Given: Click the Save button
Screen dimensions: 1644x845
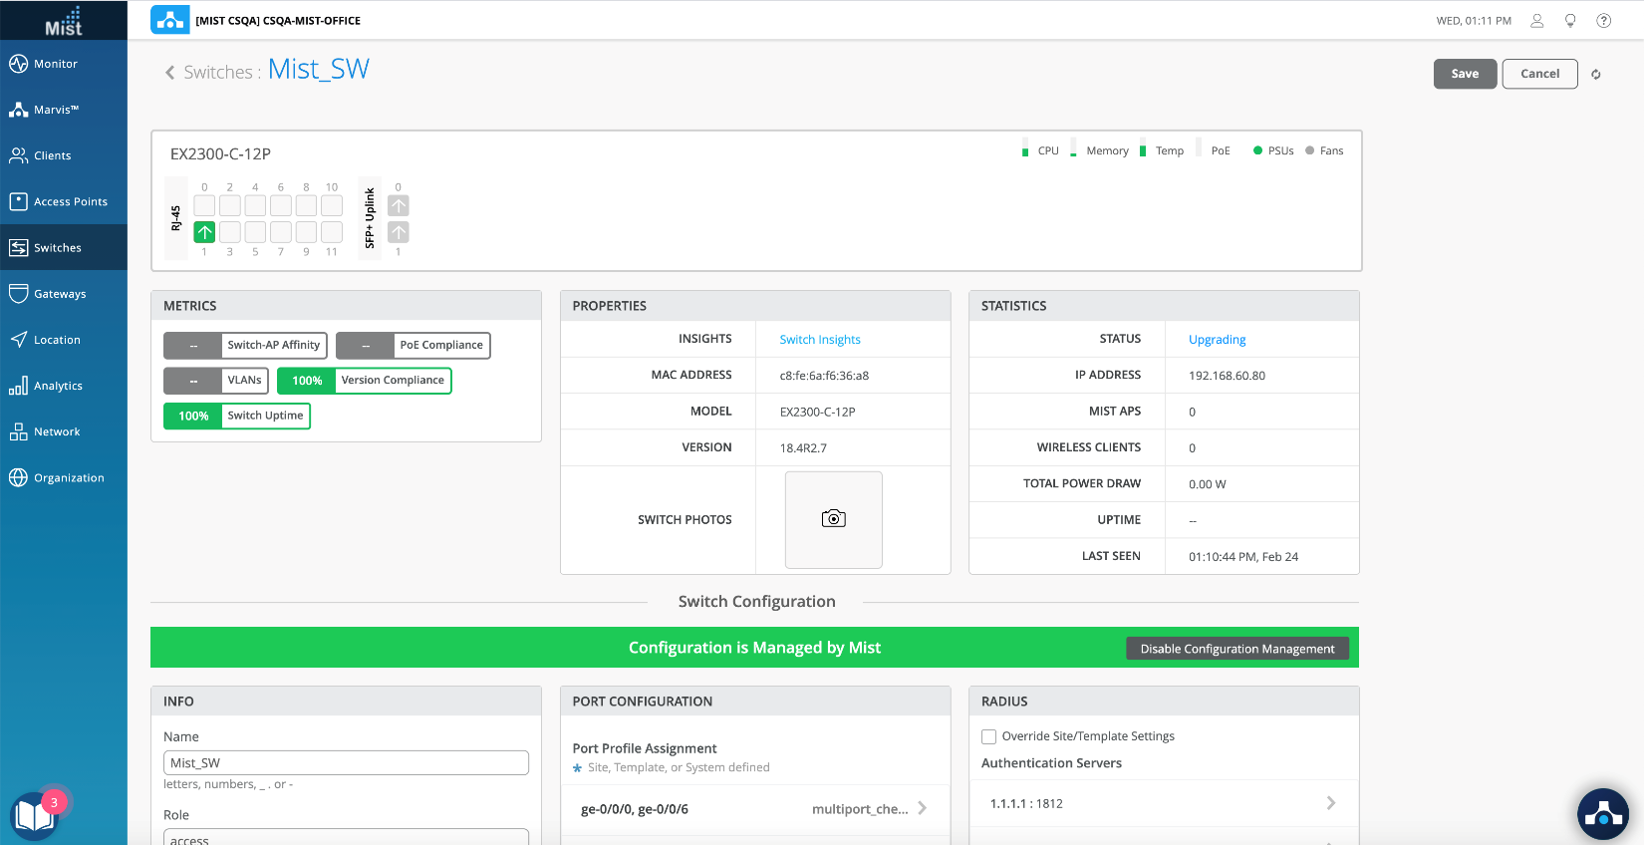Looking at the screenshot, I should coord(1464,74).
